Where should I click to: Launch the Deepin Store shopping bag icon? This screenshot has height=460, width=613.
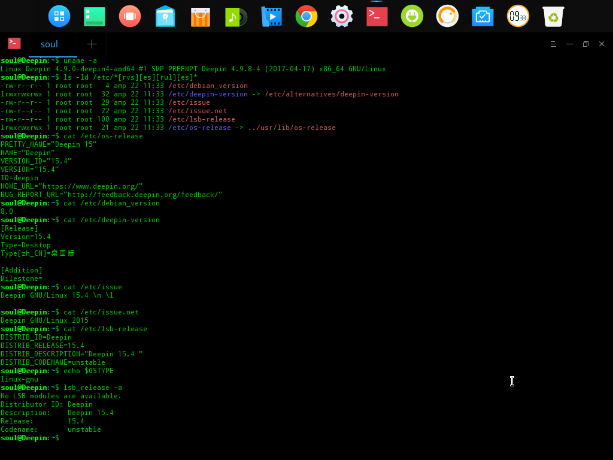201,17
